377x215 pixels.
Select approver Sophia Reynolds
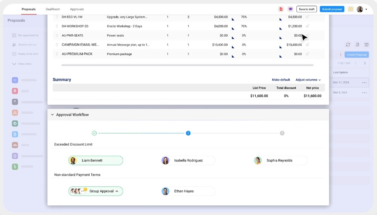pos(281,161)
